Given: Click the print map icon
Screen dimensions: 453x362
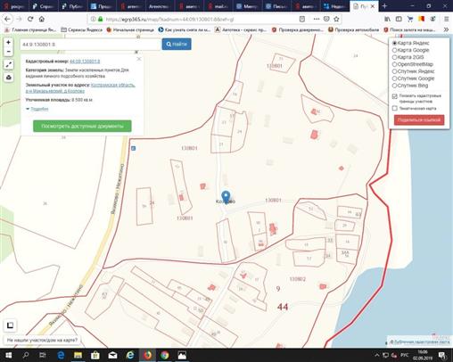Looking at the screenshot, I should pos(9,78).
